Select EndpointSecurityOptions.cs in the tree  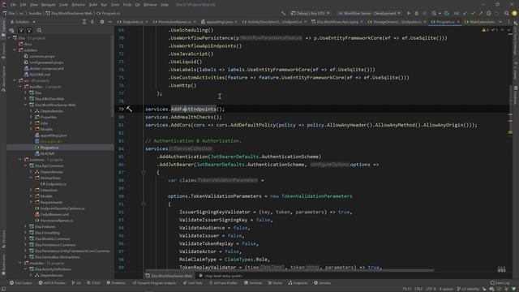click(62, 208)
